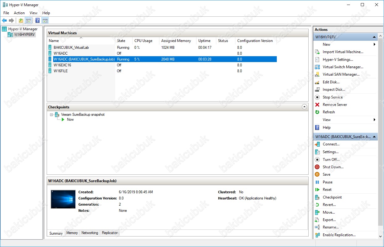Image resolution: width=384 pixels, height=247 pixels.
Task: Toggle the Show/Hide Console Tree toolbar icon
Action: (28, 21)
